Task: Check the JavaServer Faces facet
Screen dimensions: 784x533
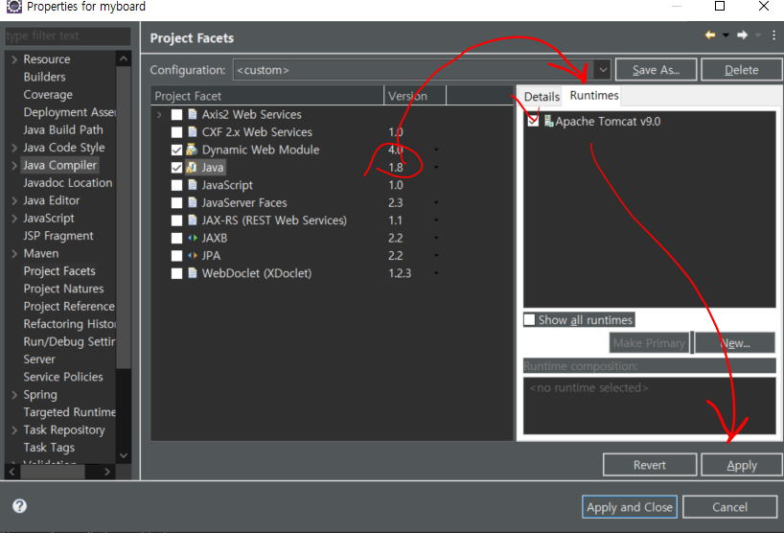Action: 176,202
